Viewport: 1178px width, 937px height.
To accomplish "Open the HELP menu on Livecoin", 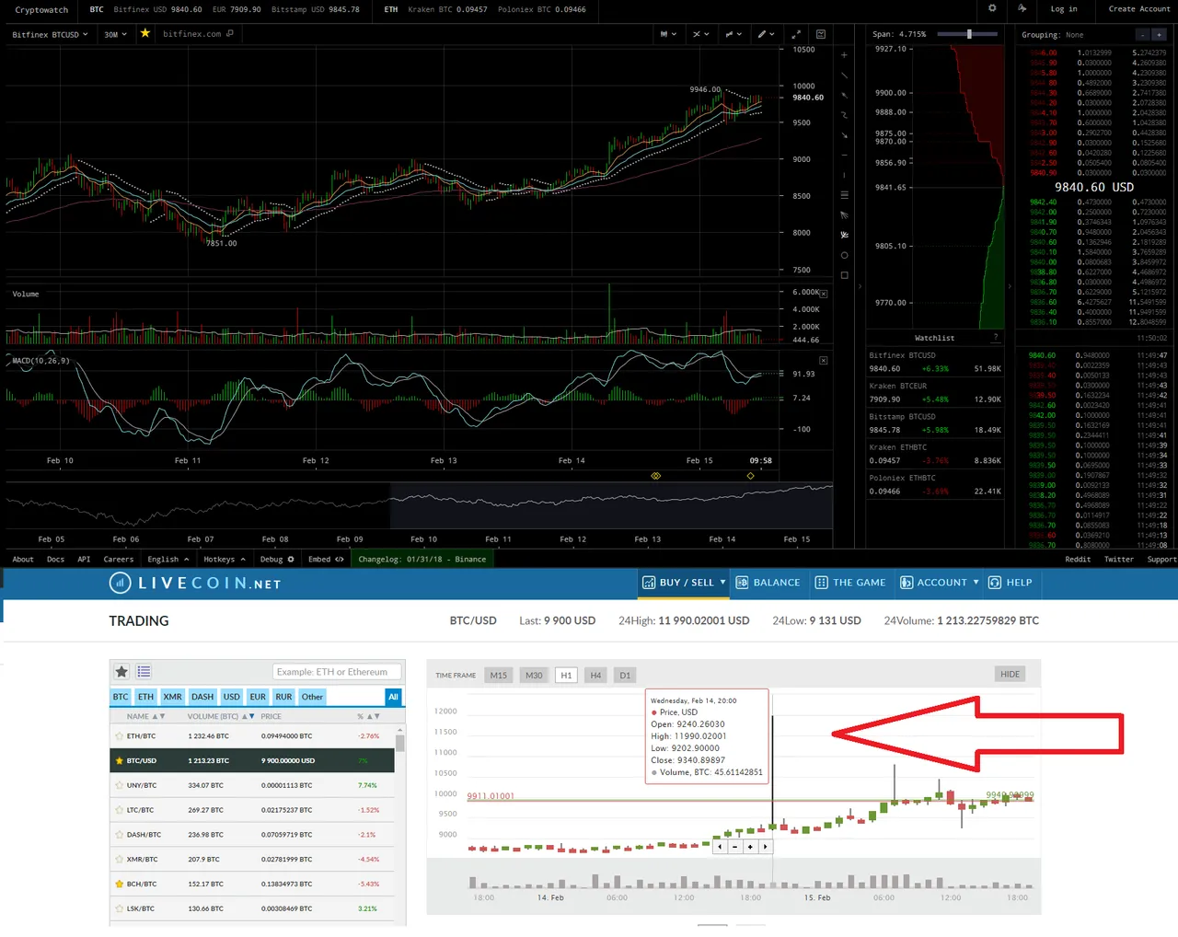I will point(1010,583).
